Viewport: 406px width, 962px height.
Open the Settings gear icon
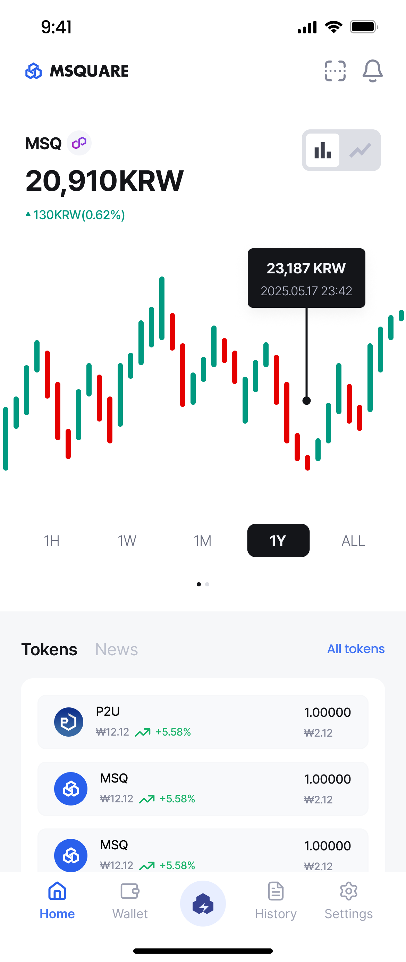coord(349,891)
